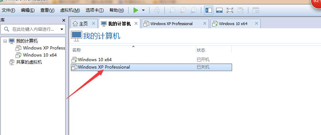Close the Windows 10 x64 tab
The height and width of the screenshot is (135, 321).
tap(256, 23)
